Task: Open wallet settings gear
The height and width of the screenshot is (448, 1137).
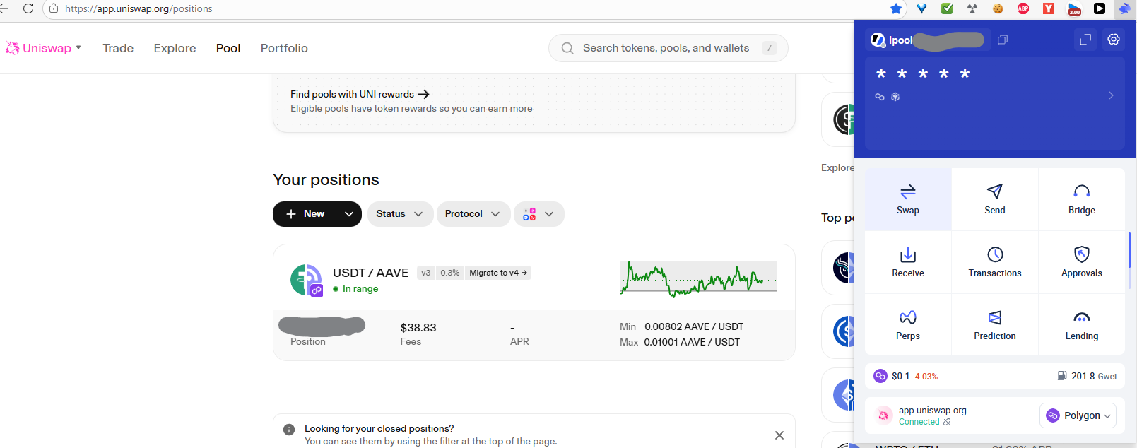Action: tap(1114, 40)
